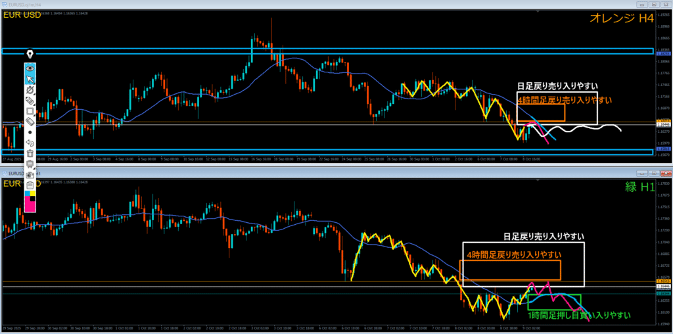The image size is (673, 334).
Task: Undo last drawing with the undo arrow
Action: (x=30, y=143)
